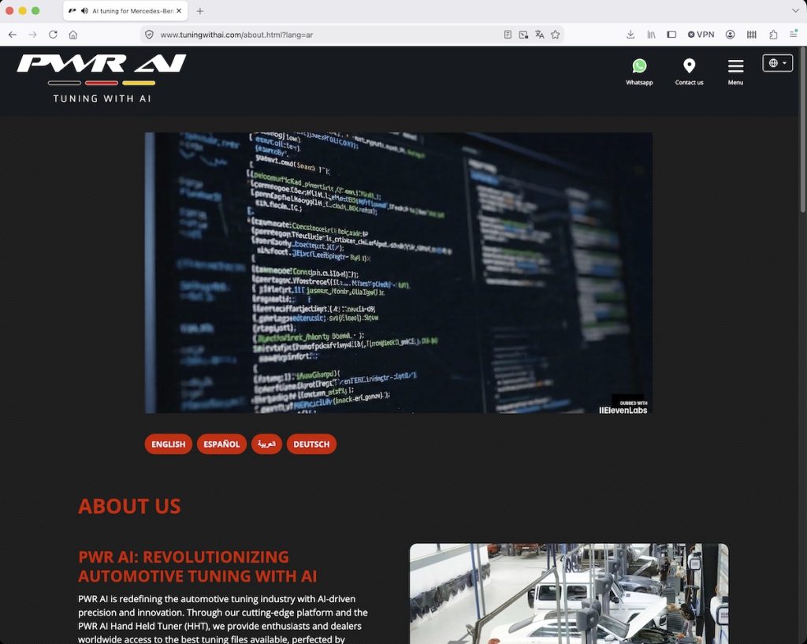Switch video language to DEUTSCH
The image size is (807, 644).
(x=311, y=445)
